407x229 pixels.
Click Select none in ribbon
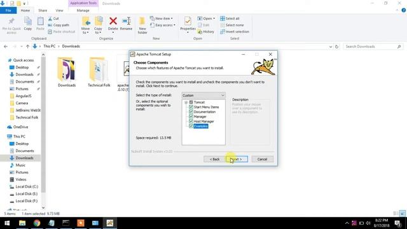click(x=232, y=25)
